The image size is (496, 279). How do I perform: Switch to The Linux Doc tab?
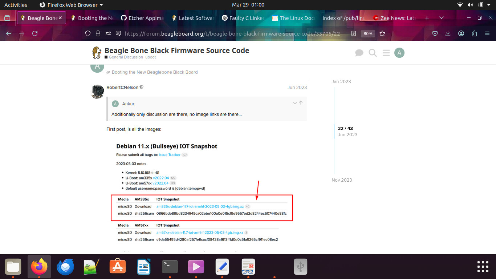pos(293,18)
